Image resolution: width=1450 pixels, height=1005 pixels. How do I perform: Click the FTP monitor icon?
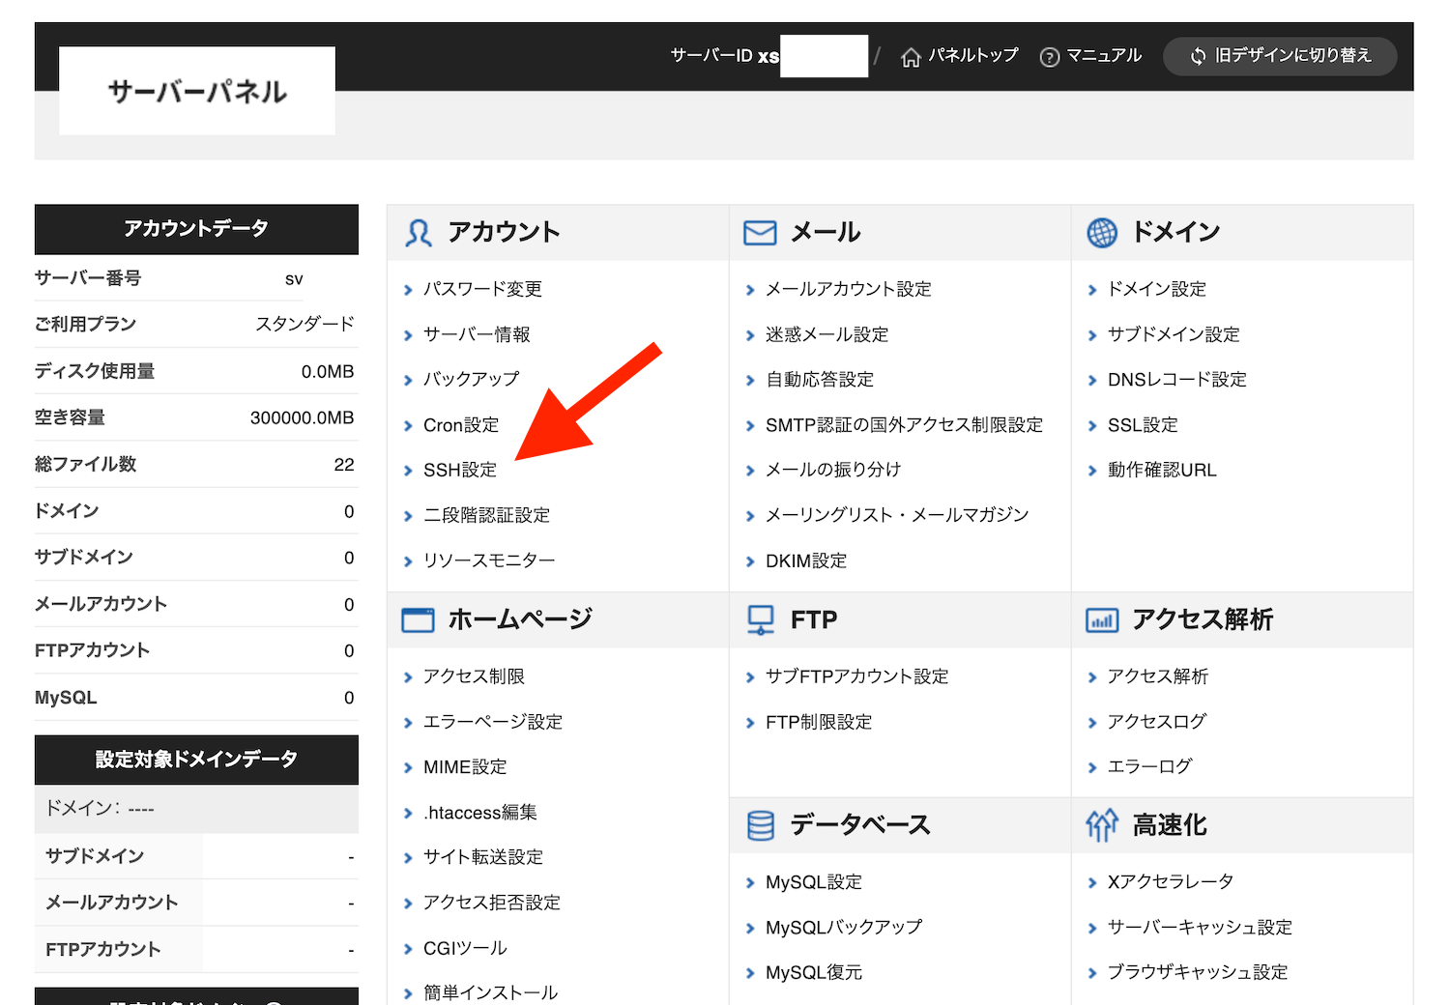click(x=760, y=619)
